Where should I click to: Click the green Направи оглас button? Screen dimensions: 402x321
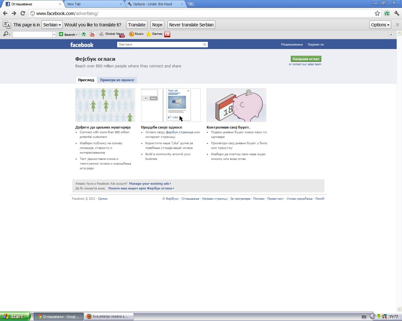[306, 59]
